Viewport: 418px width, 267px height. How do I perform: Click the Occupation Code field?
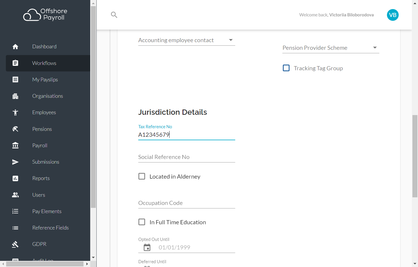point(187,203)
